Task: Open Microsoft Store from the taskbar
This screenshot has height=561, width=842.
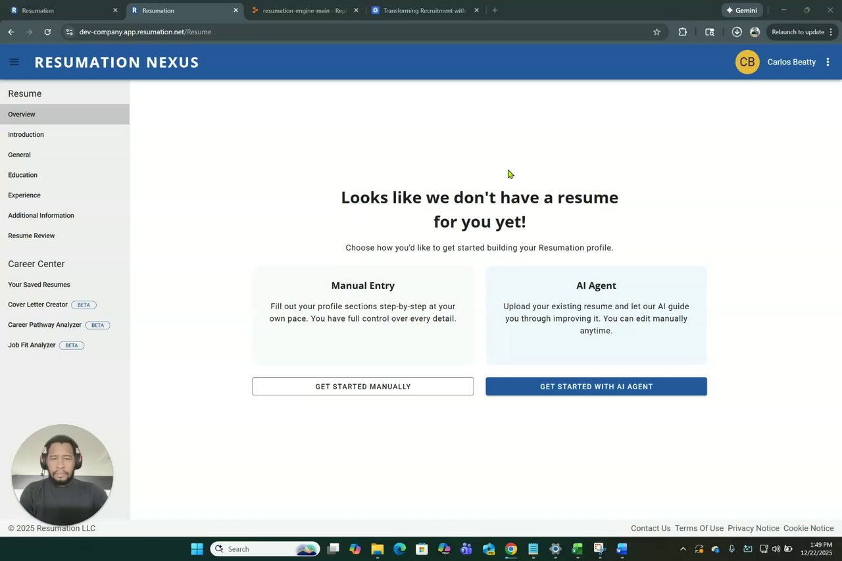Action: [x=422, y=549]
